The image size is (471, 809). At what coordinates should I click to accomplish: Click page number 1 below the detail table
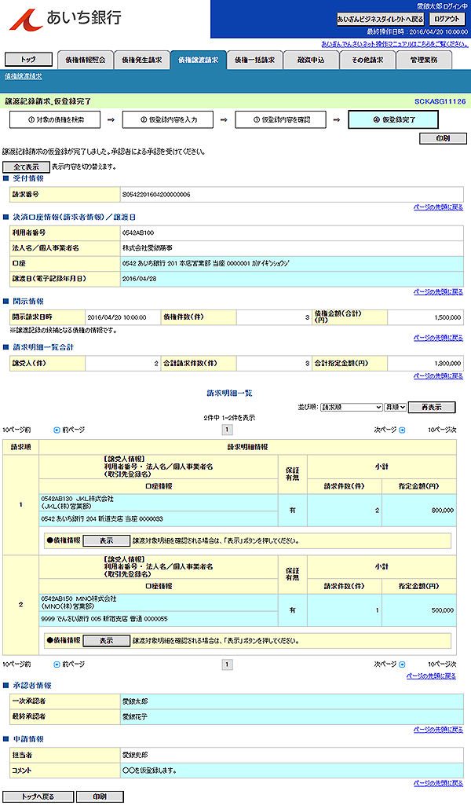tap(227, 664)
